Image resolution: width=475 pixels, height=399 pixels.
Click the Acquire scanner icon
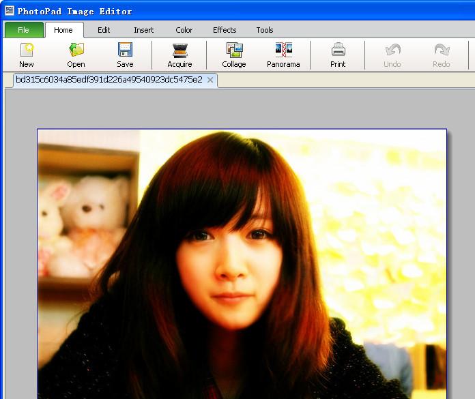click(x=179, y=50)
